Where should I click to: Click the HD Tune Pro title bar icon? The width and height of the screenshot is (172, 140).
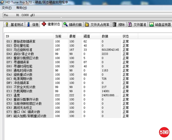coord(3,2)
